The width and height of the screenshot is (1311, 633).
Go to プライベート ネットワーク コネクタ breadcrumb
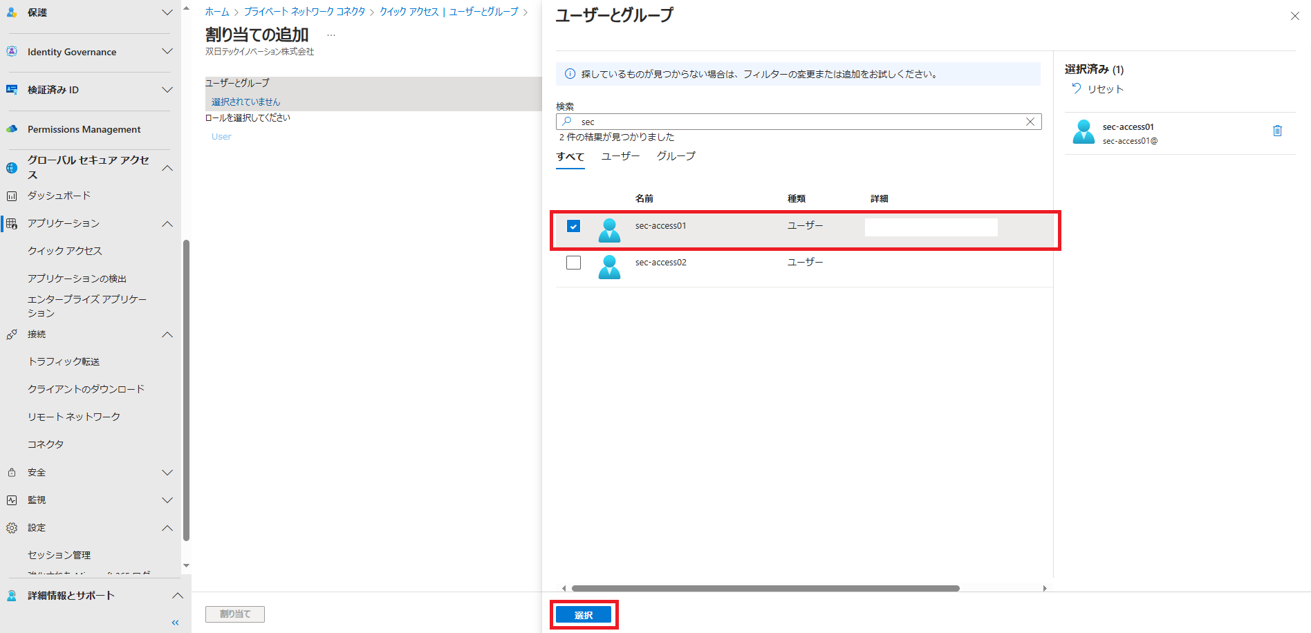(304, 12)
